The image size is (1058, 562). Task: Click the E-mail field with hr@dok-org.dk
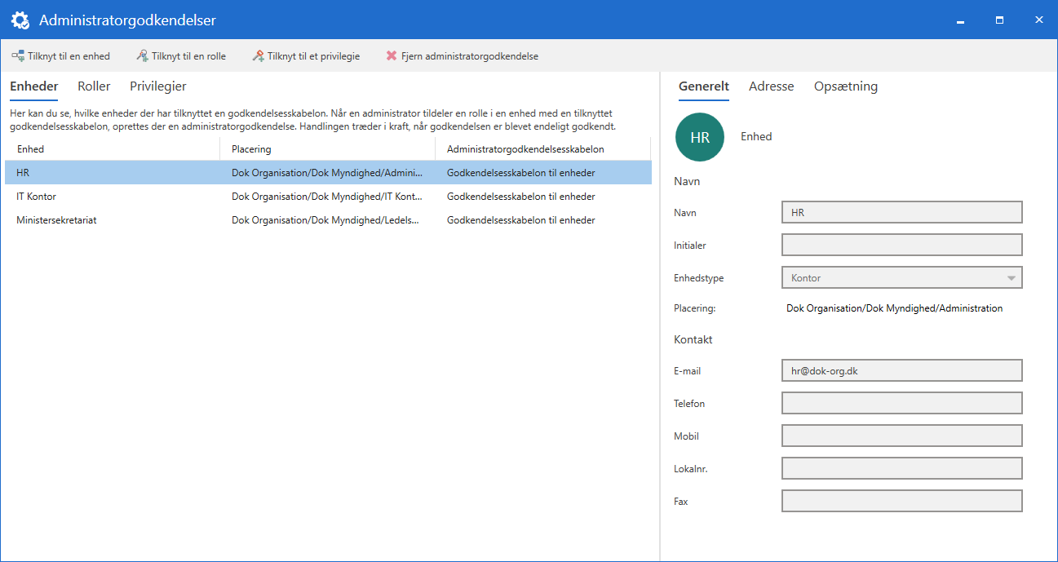[901, 371]
